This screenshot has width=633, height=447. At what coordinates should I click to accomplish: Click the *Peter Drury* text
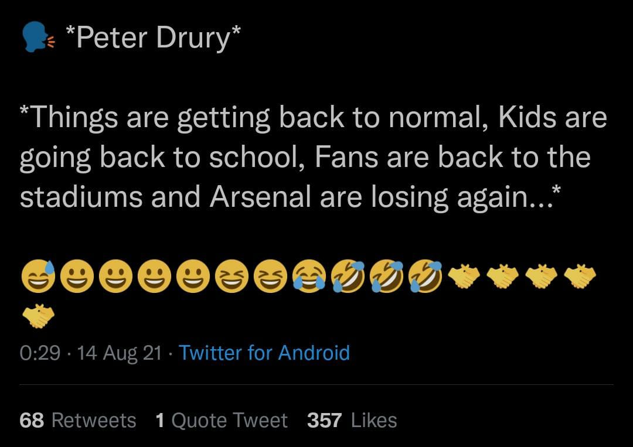click(x=152, y=37)
